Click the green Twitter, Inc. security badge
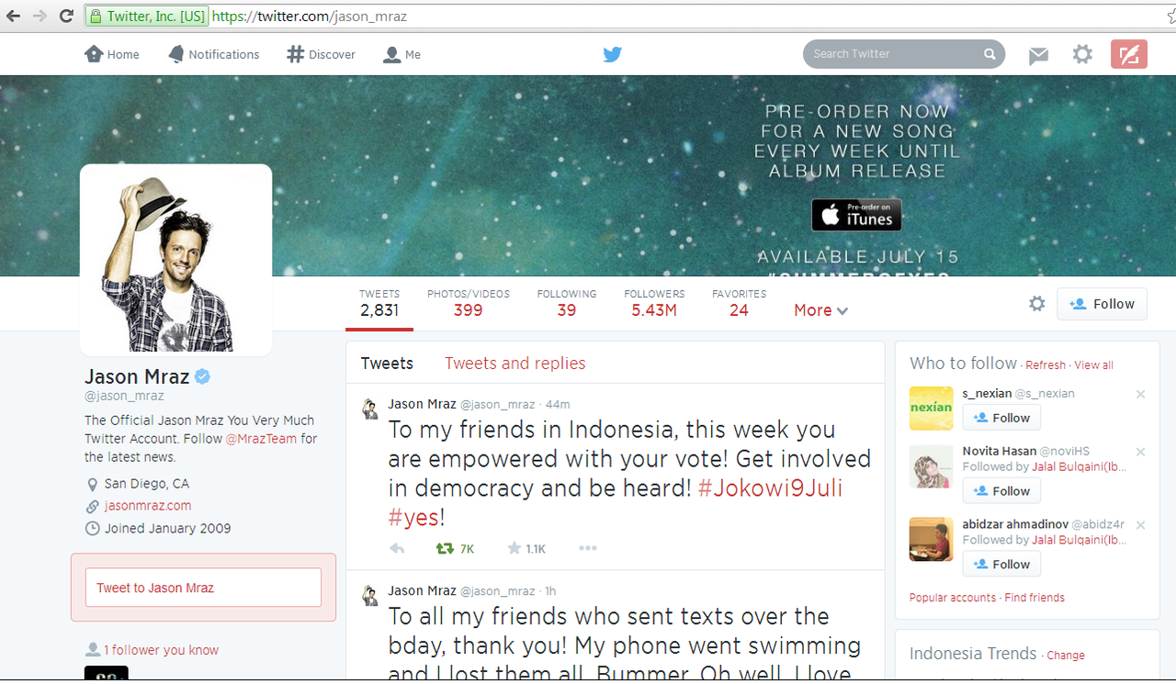Image resolution: width=1176 pixels, height=684 pixels. tap(147, 17)
